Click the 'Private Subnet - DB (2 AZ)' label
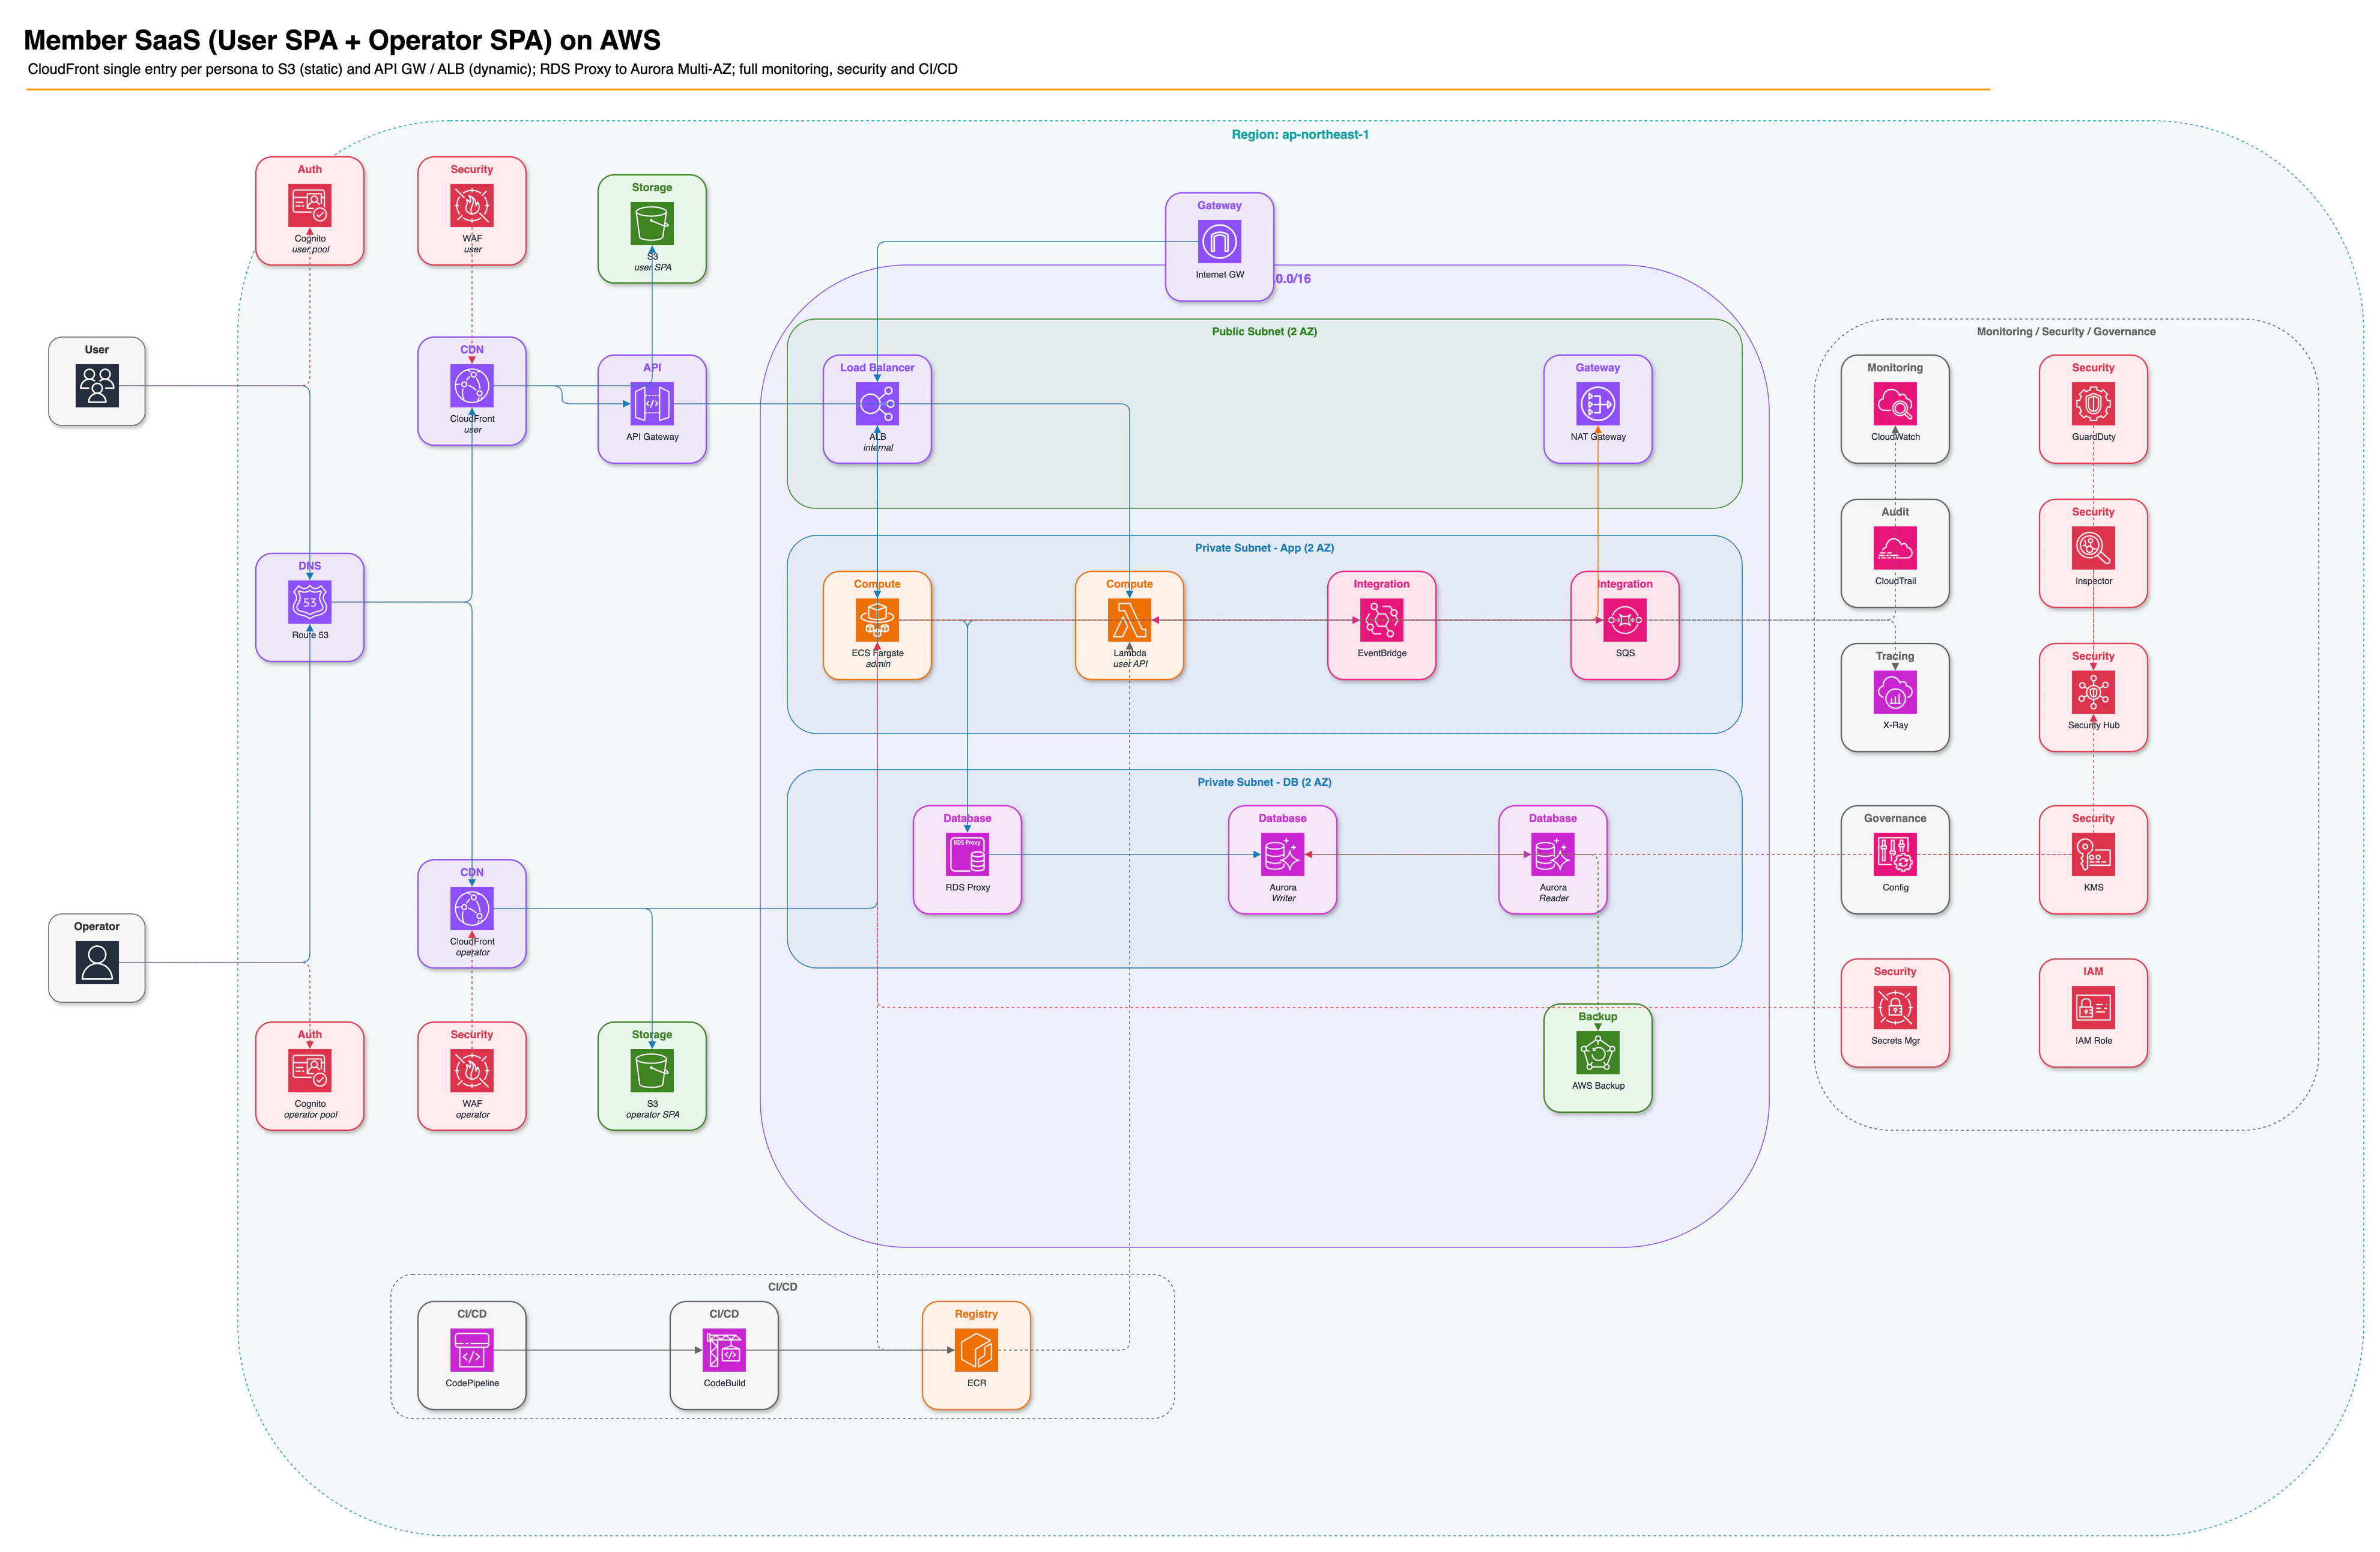Screen dimensions: 2380x1552 tap(1264, 782)
